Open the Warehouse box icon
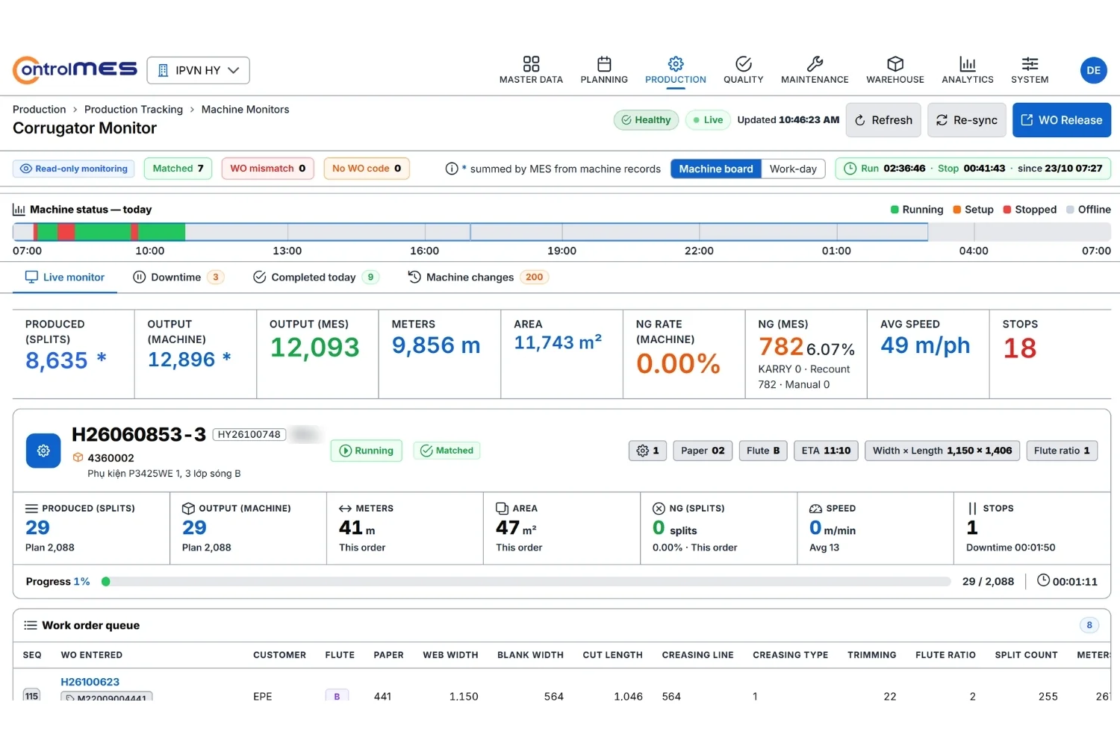 895,63
